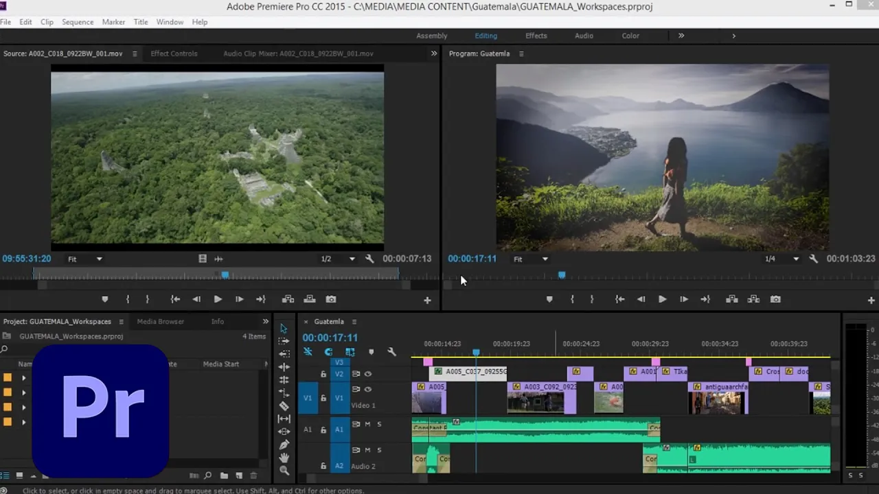879x494 pixels.
Task: Select the Slide tool
Action: 284,432
